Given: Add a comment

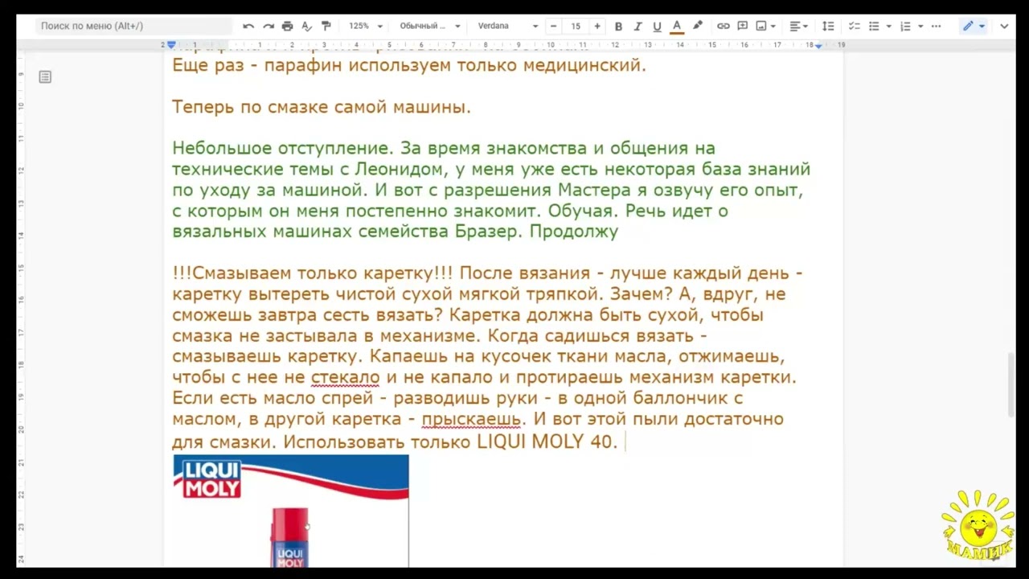Looking at the screenshot, I should tap(742, 26).
